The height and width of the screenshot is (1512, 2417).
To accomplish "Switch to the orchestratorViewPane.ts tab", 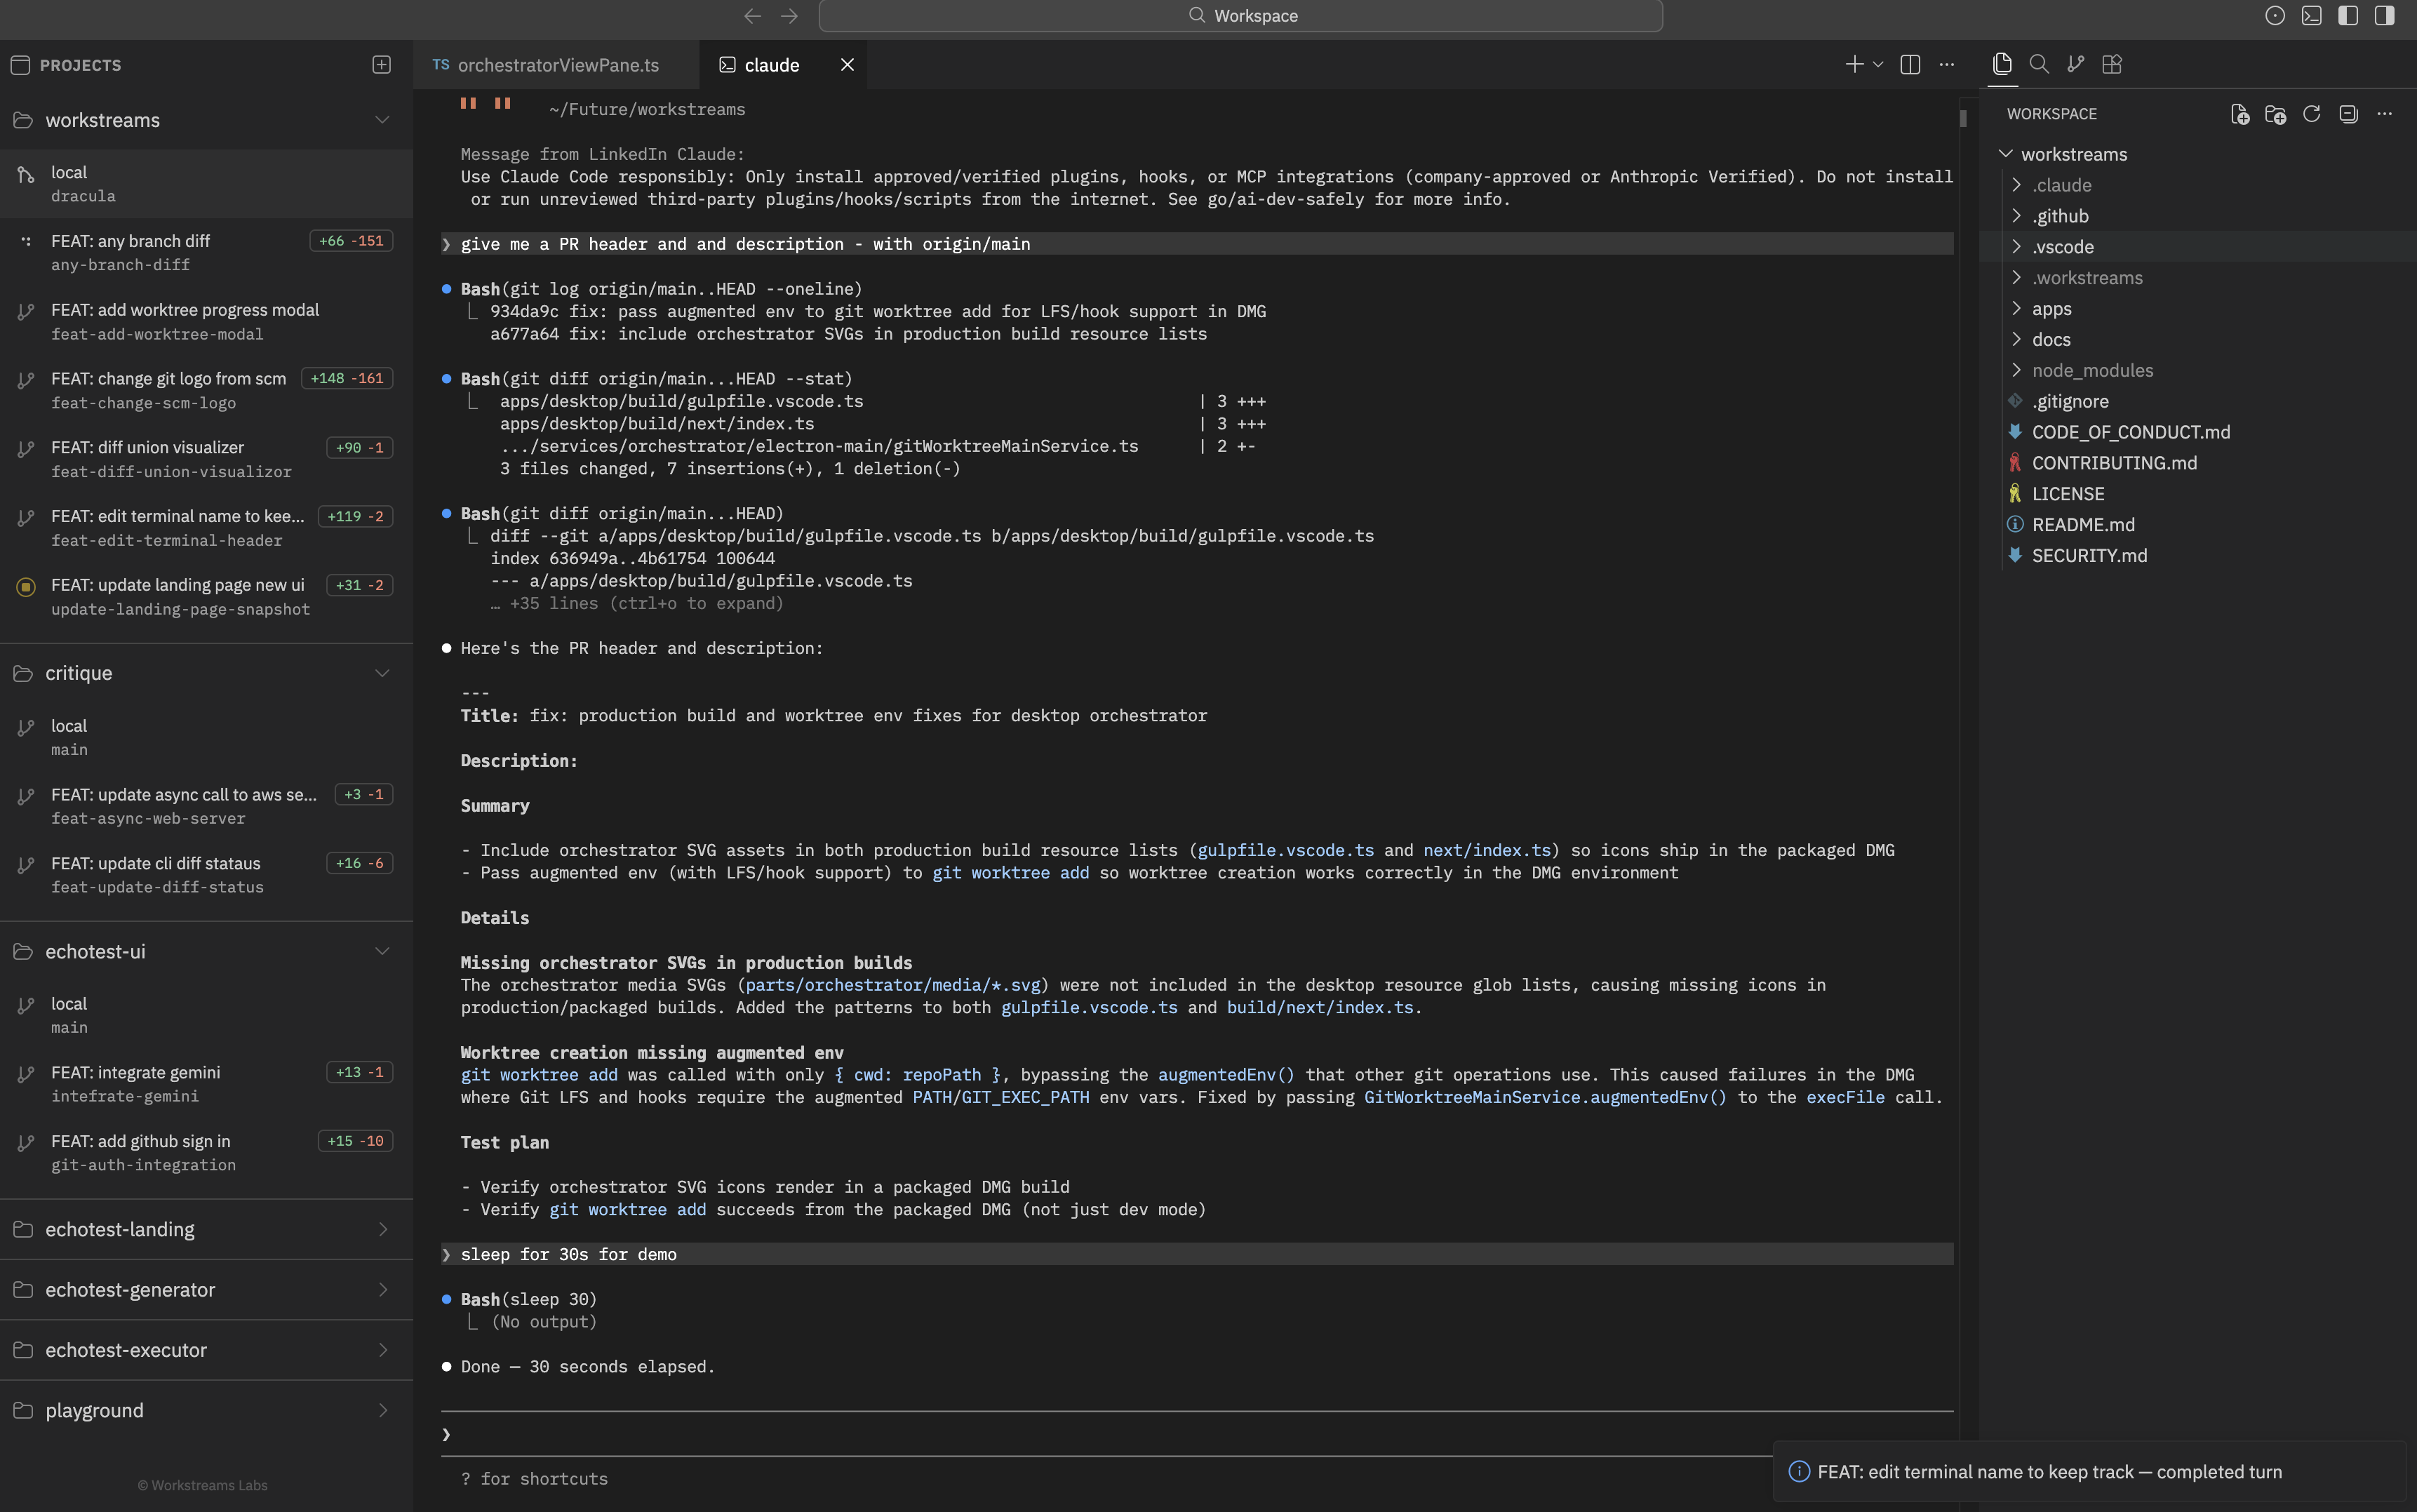I will 558,64.
